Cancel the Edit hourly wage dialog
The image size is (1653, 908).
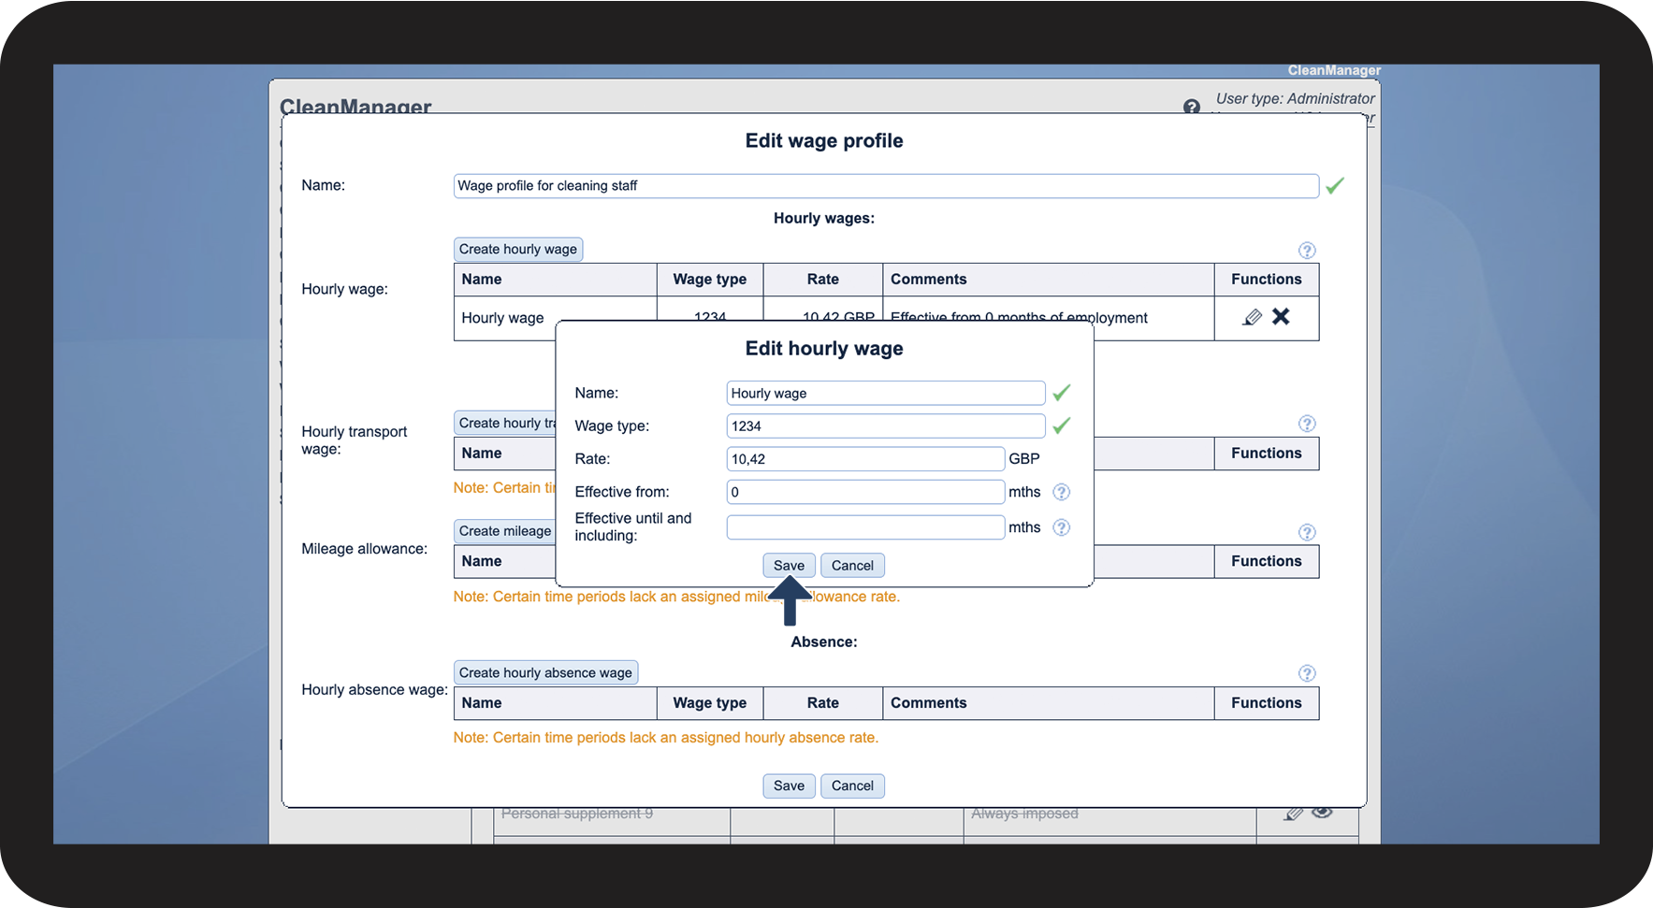852,566
